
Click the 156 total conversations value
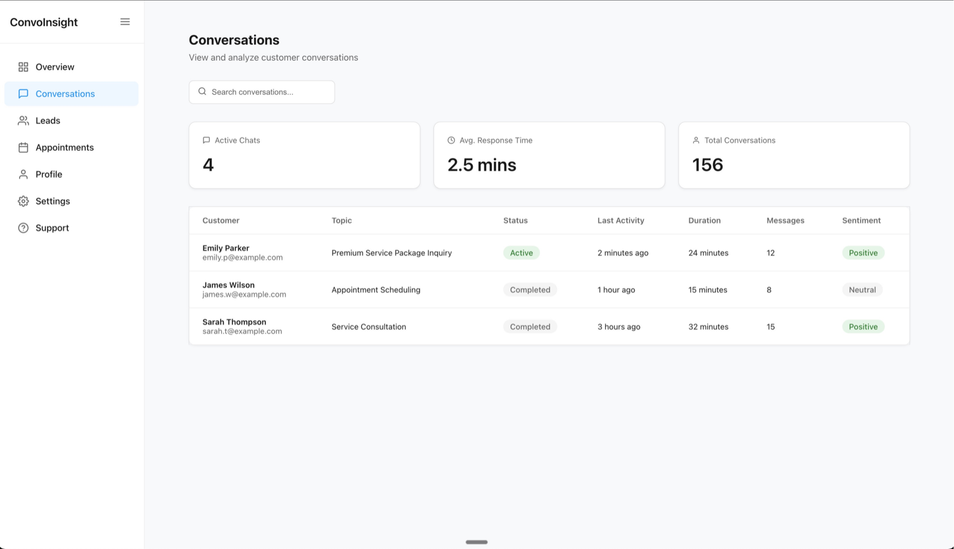point(708,165)
